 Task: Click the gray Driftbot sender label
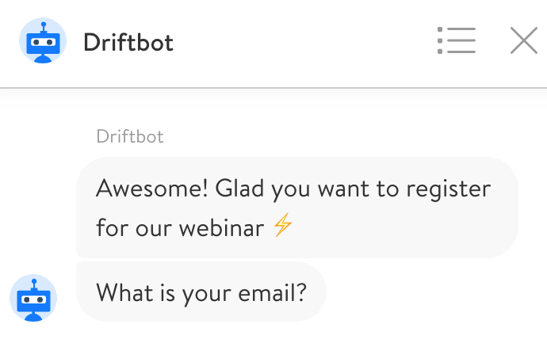coord(129,136)
